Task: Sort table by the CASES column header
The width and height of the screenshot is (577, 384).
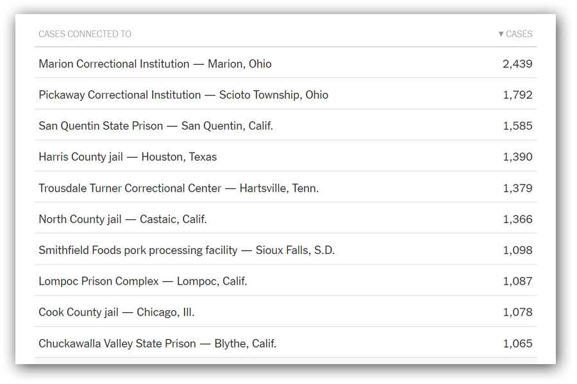Action: (x=515, y=34)
